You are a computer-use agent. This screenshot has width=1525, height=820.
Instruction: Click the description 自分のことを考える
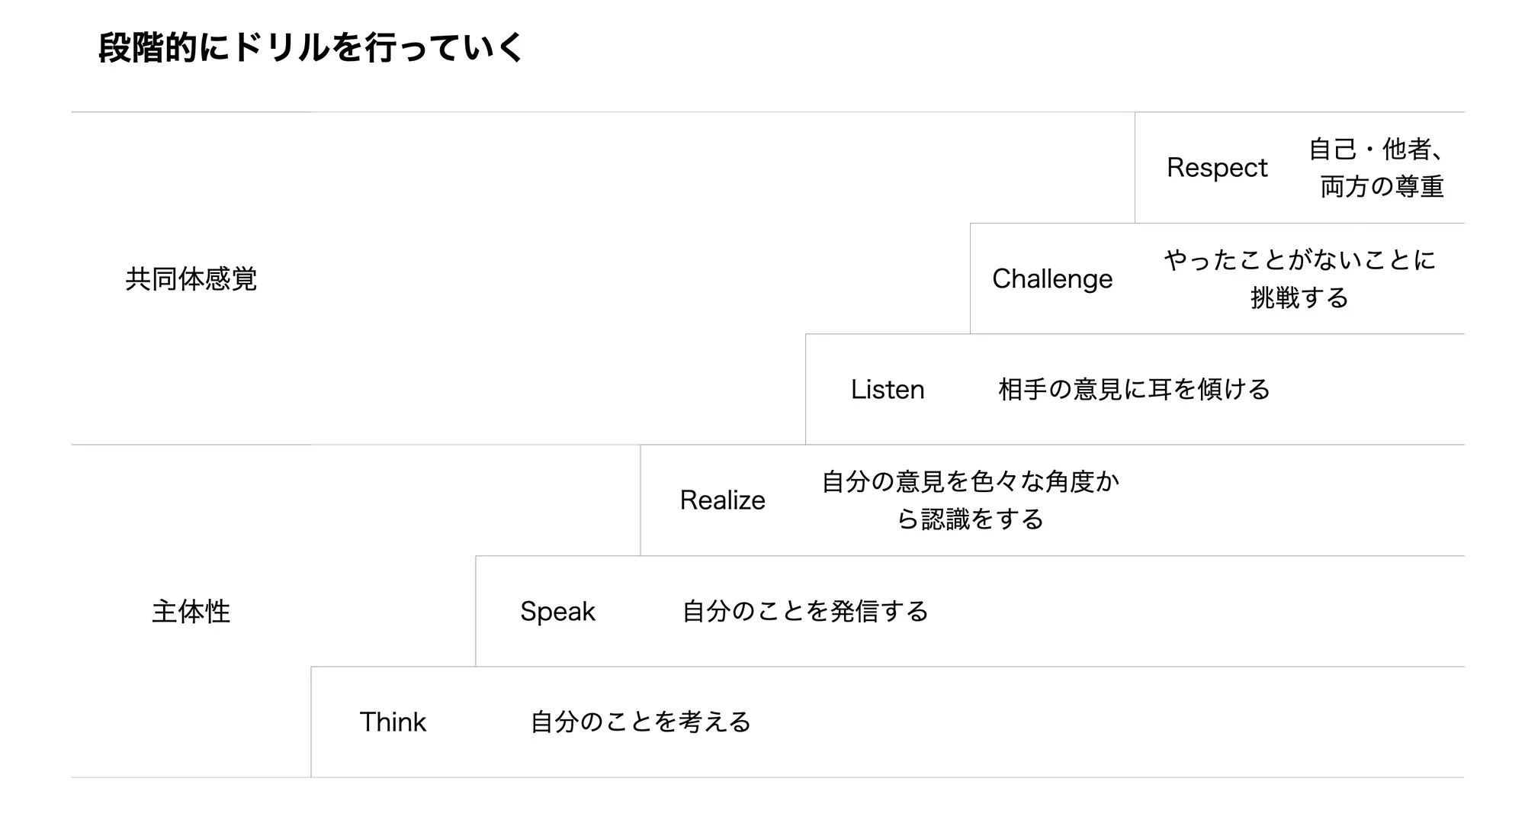click(640, 722)
